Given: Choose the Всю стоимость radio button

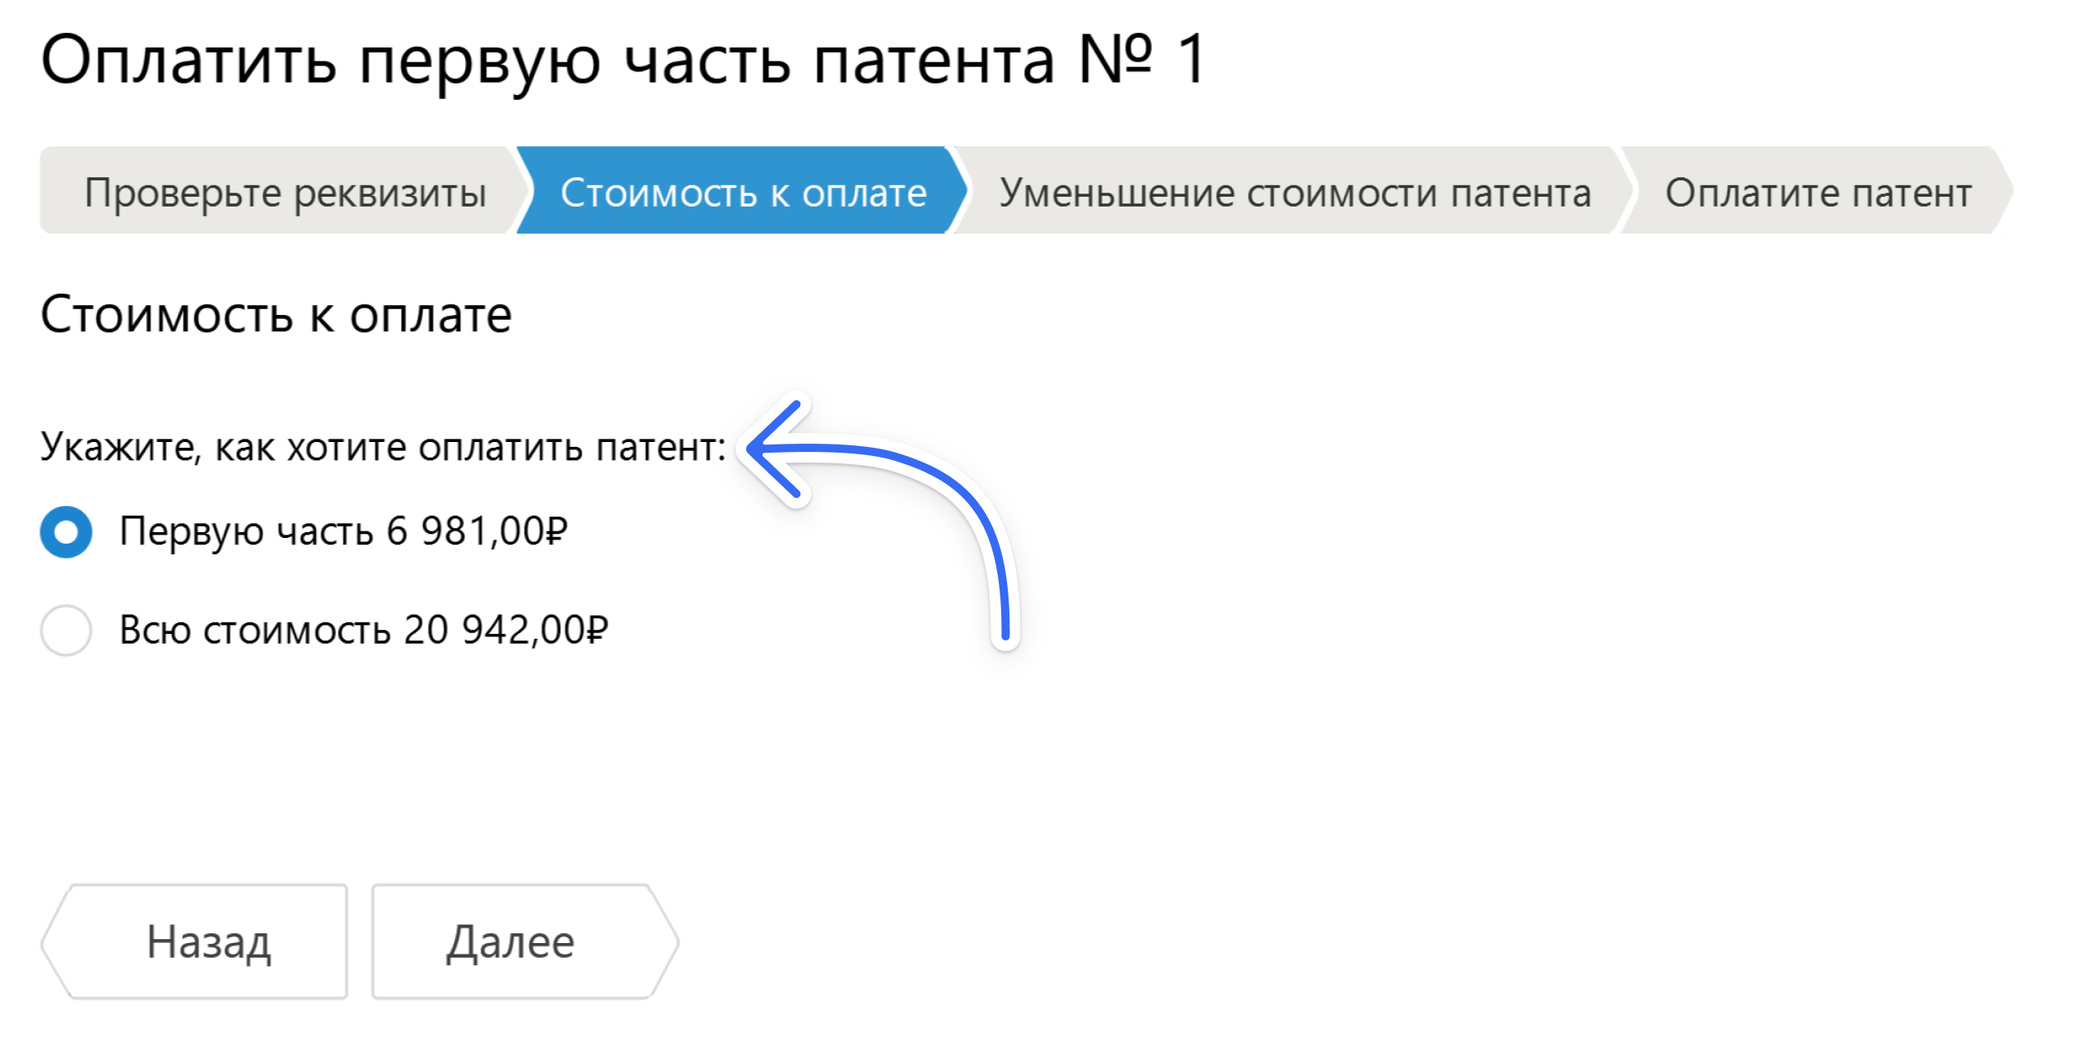Looking at the screenshot, I should [66, 630].
